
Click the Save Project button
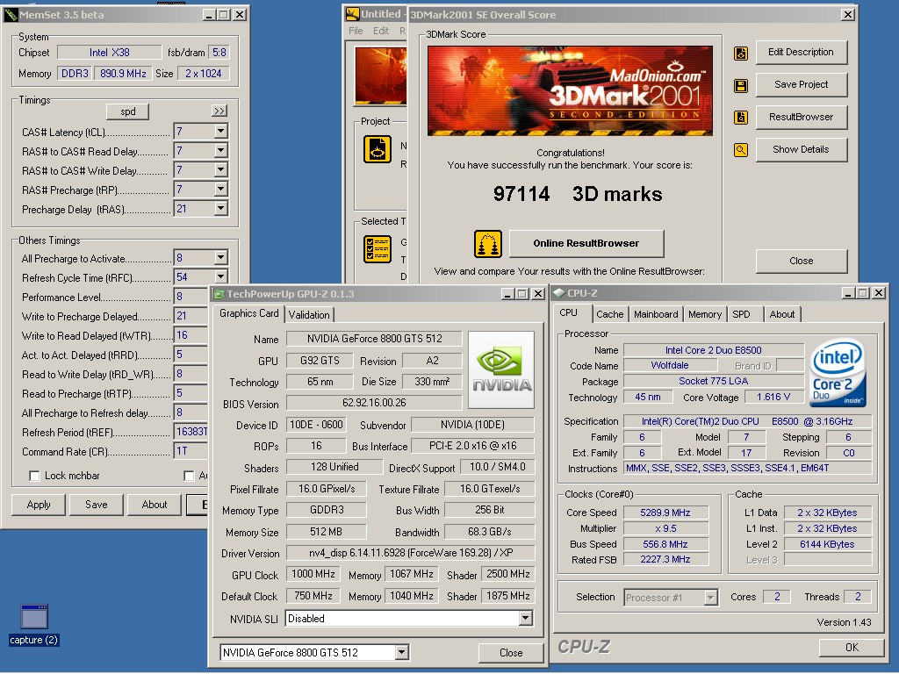pos(801,85)
